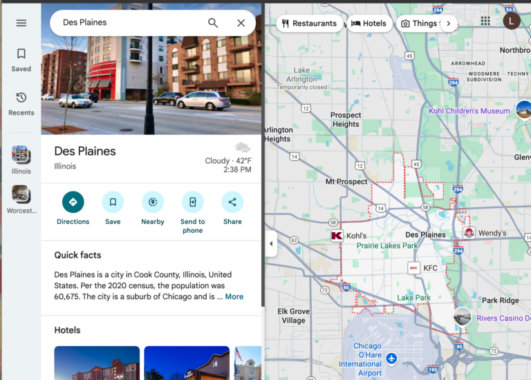This screenshot has width=531, height=380.
Task: Clear search with the X icon
Action: tap(241, 23)
